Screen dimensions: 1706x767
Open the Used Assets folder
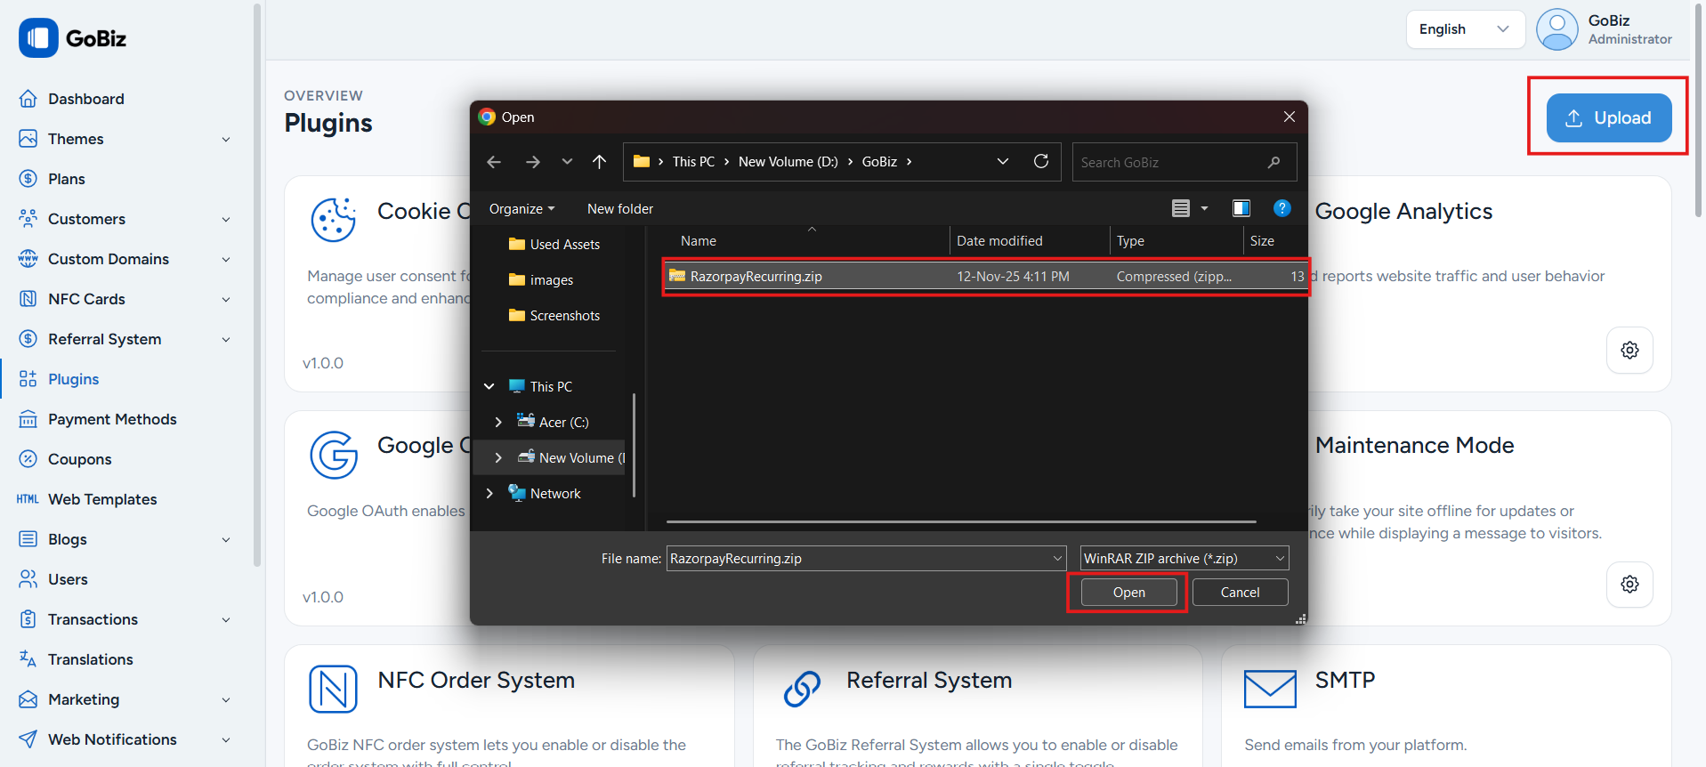(554, 245)
